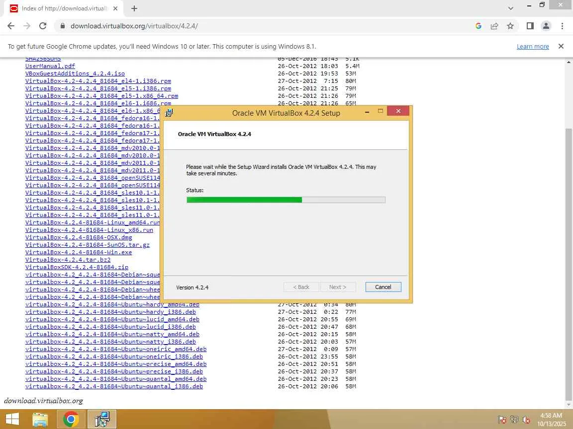Download VBoxGuestAdditions_4.2.4.iso
The width and height of the screenshot is (573, 429).
pos(75,73)
